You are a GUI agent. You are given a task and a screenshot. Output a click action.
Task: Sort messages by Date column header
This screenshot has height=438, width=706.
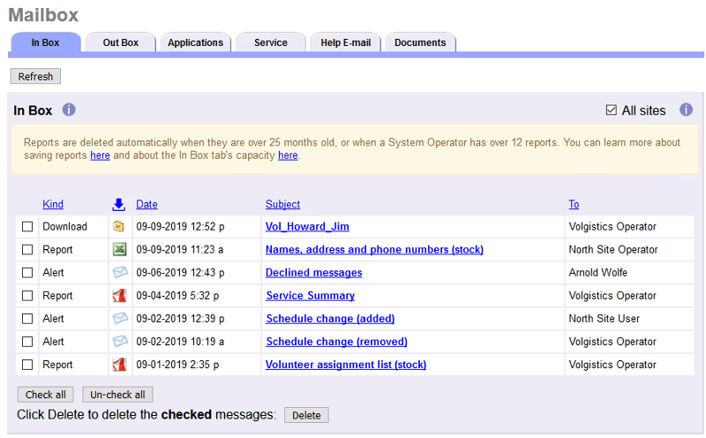[146, 204]
